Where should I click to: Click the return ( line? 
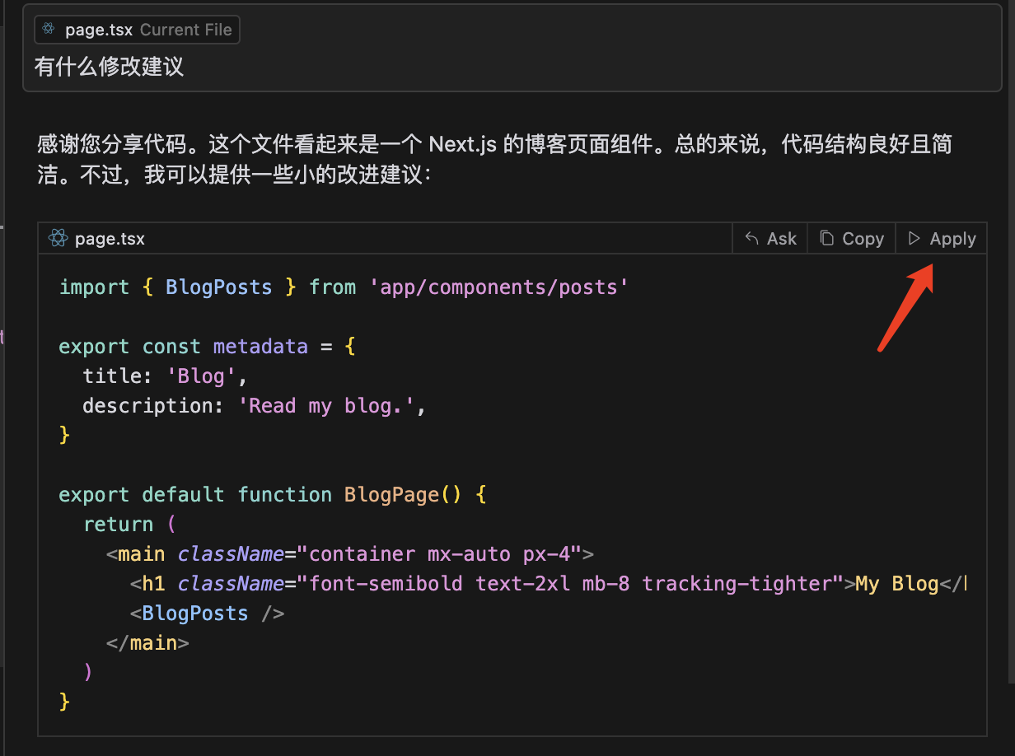129,525
